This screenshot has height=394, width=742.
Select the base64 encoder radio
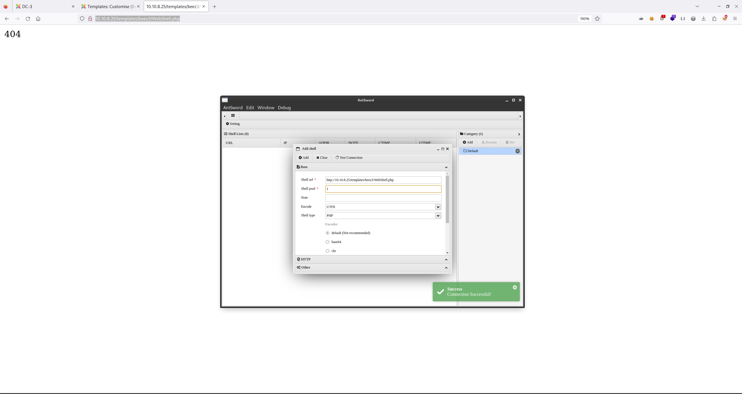[x=327, y=242]
